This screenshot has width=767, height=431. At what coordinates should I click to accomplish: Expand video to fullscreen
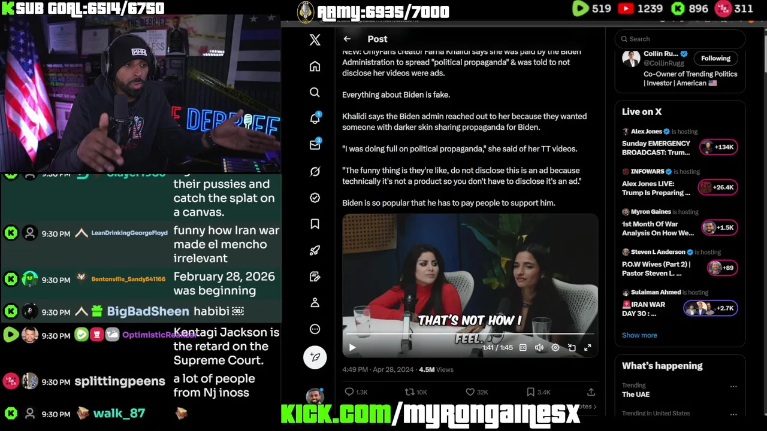(x=588, y=348)
